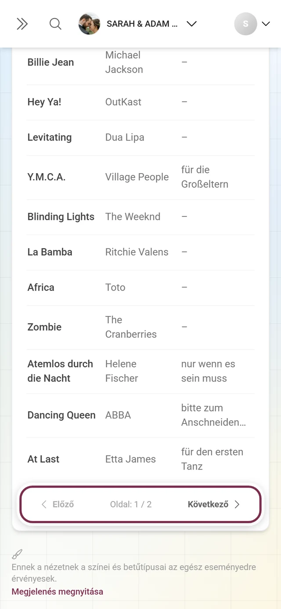Select the Billie Jean song row
The width and height of the screenshot is (281, 609).
(x=141, y=62)
